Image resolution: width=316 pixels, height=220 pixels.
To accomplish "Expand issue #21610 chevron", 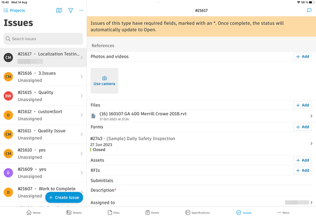I will [x=82, y=153].
